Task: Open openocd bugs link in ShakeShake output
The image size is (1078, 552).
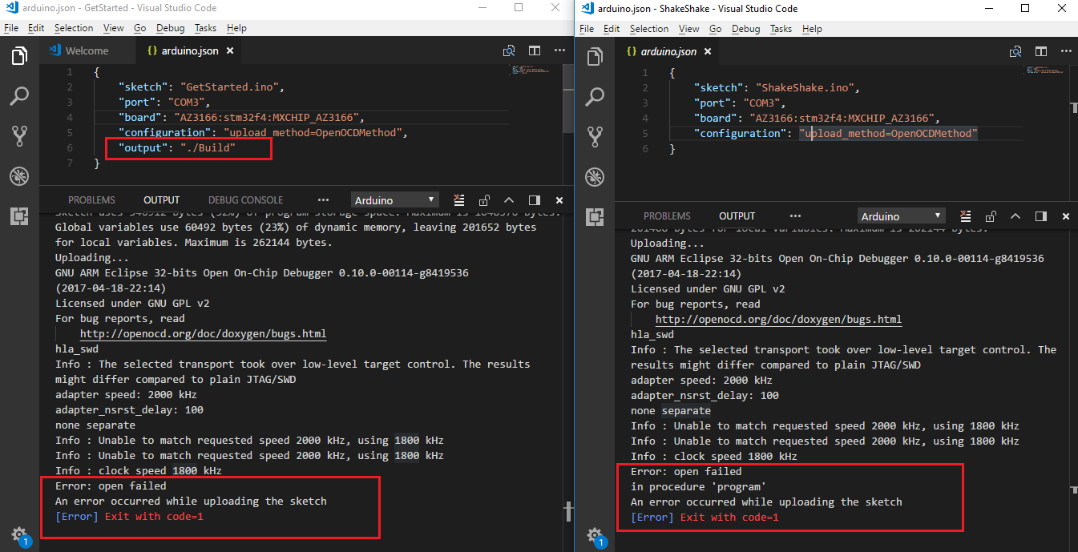Action: pos(779,319)
